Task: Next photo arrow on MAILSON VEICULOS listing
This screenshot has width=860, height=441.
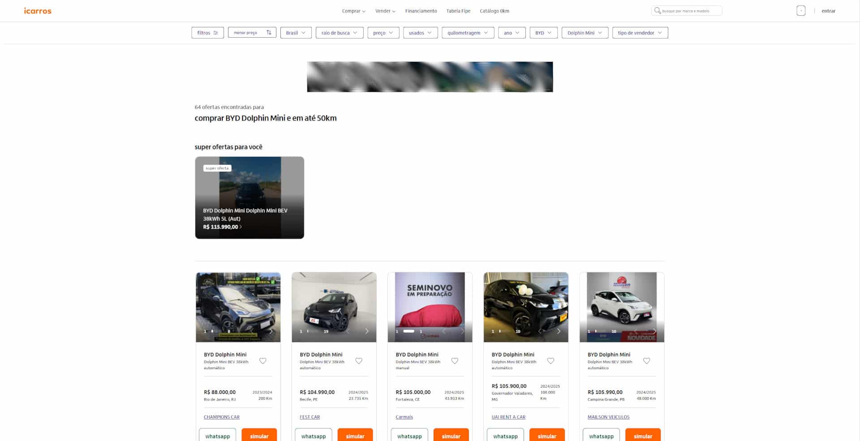Action: tap(654, 331)
